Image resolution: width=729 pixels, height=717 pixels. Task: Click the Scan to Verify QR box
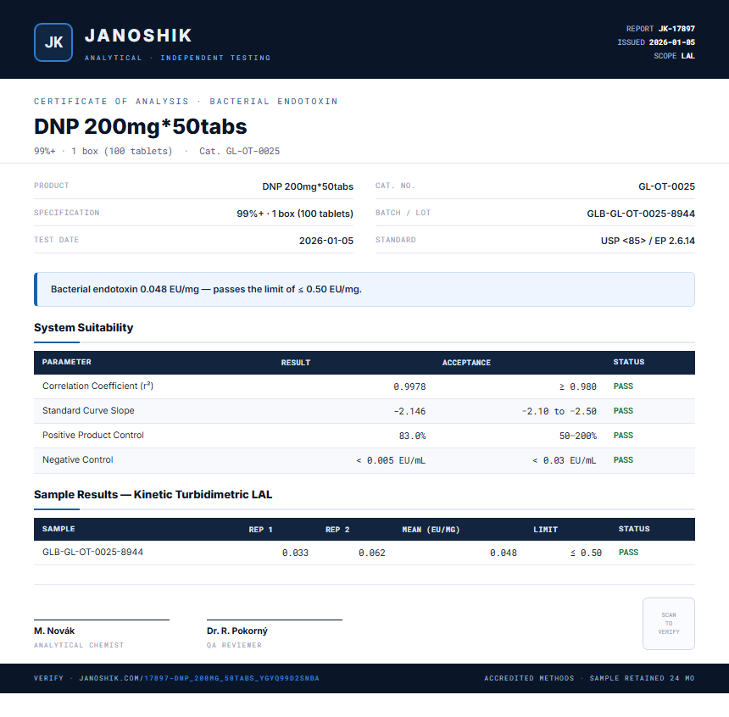669,624
